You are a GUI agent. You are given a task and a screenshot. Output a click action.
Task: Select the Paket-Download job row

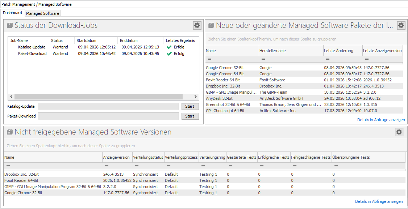pos(103,54)
